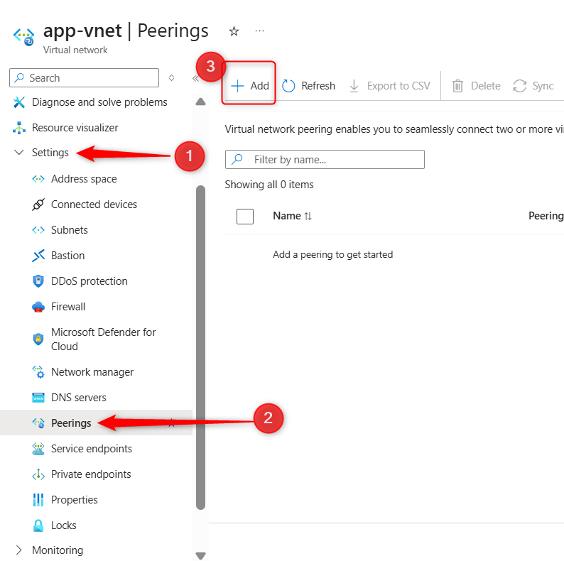
Task: Open Address space settings
Action: 84,179
